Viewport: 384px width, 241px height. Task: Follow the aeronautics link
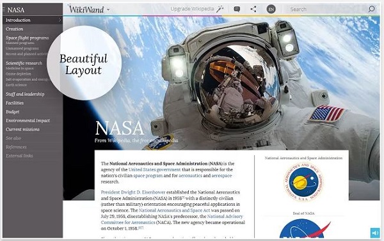tap(191, 176)
